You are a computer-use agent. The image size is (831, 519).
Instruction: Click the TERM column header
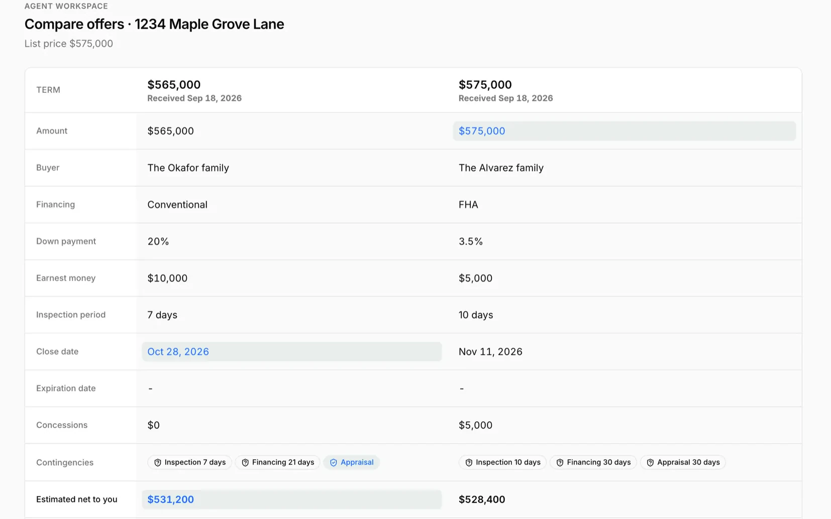(x=48, y=90)
